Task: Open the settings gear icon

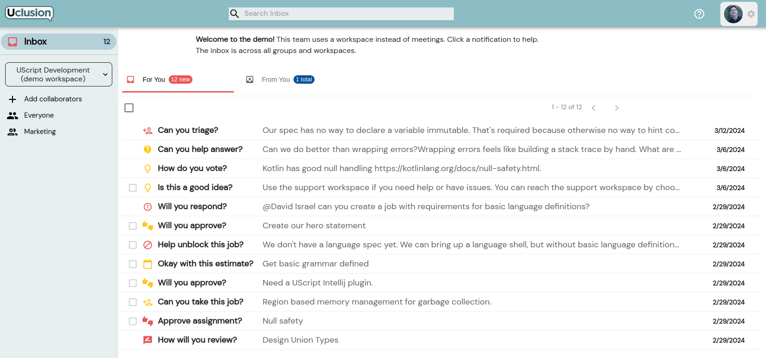Action: tap(751, 14)
